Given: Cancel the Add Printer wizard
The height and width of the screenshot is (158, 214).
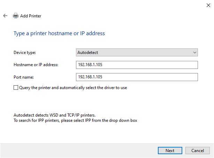Looking at the screenshot, I should (x=198, y=150).
